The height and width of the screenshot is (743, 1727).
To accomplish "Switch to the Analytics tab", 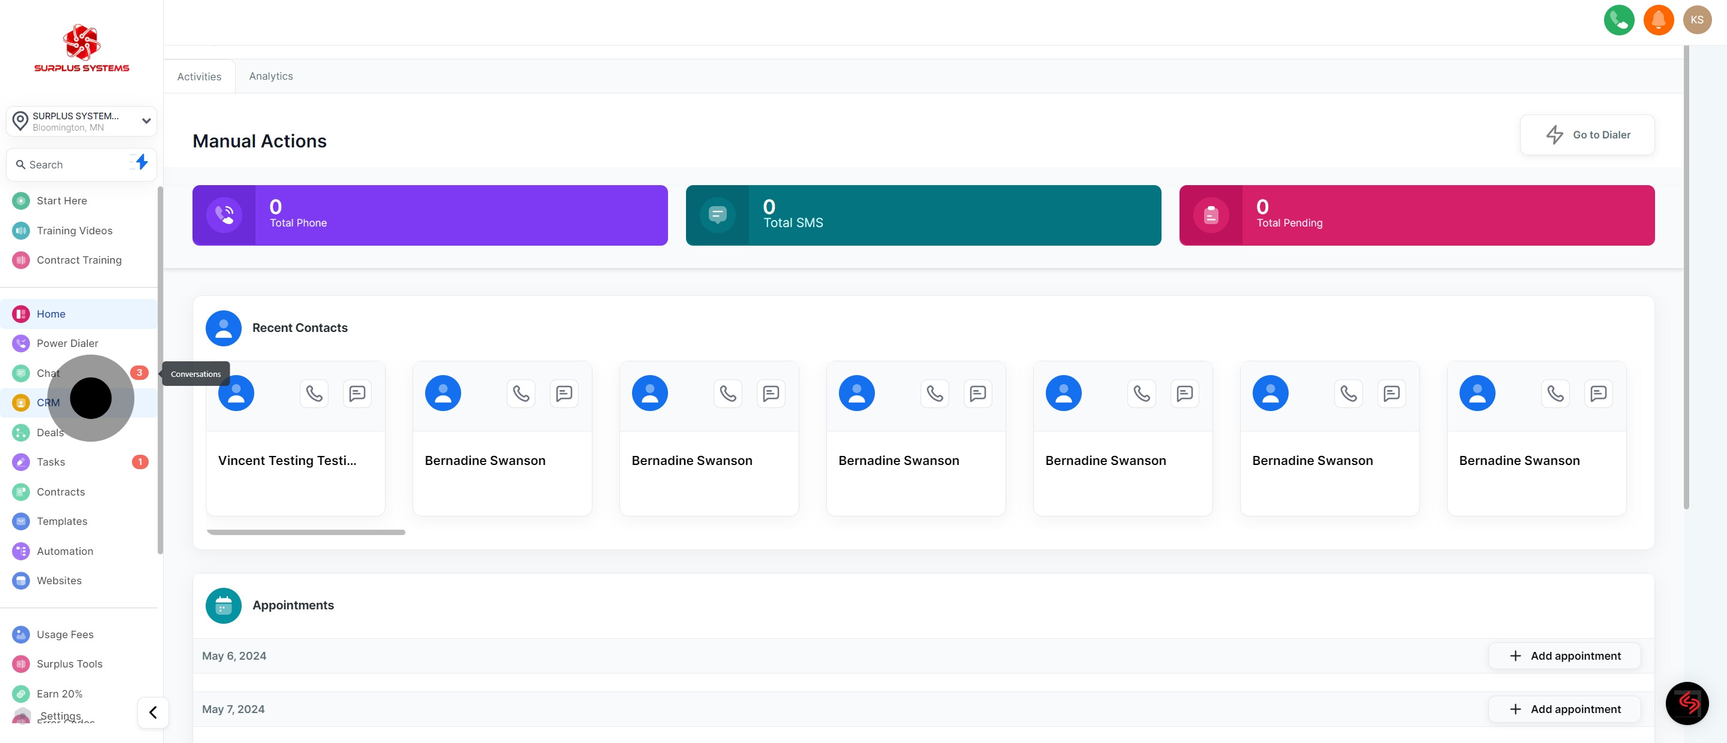I will tap(271, 76).
